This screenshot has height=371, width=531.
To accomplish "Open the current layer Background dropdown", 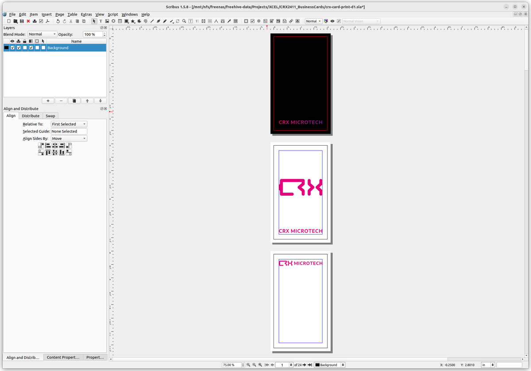I will coord(330,365).
